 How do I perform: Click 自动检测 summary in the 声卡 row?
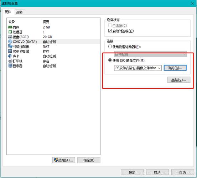point(49,56)
